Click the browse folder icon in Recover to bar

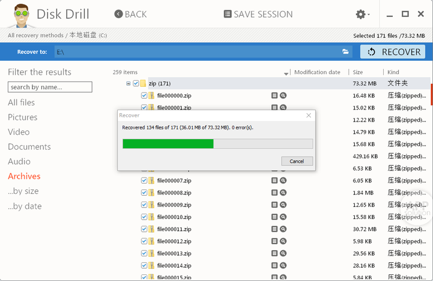pyautogui.click(x=345, y=52)
